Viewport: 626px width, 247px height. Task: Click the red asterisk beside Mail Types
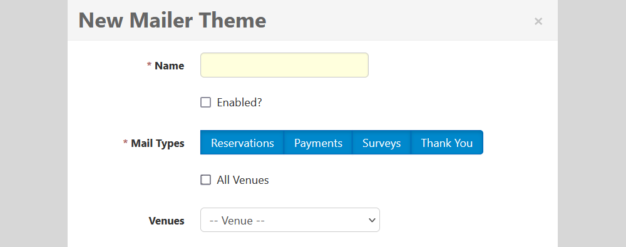pos(125,142)
